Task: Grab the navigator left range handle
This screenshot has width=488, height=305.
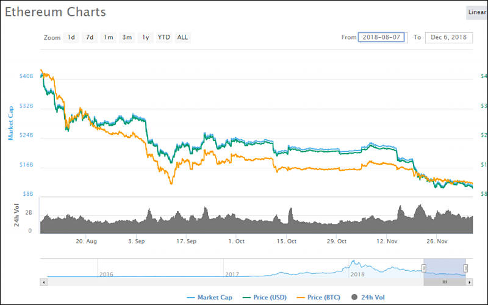Action: (423, 268)
